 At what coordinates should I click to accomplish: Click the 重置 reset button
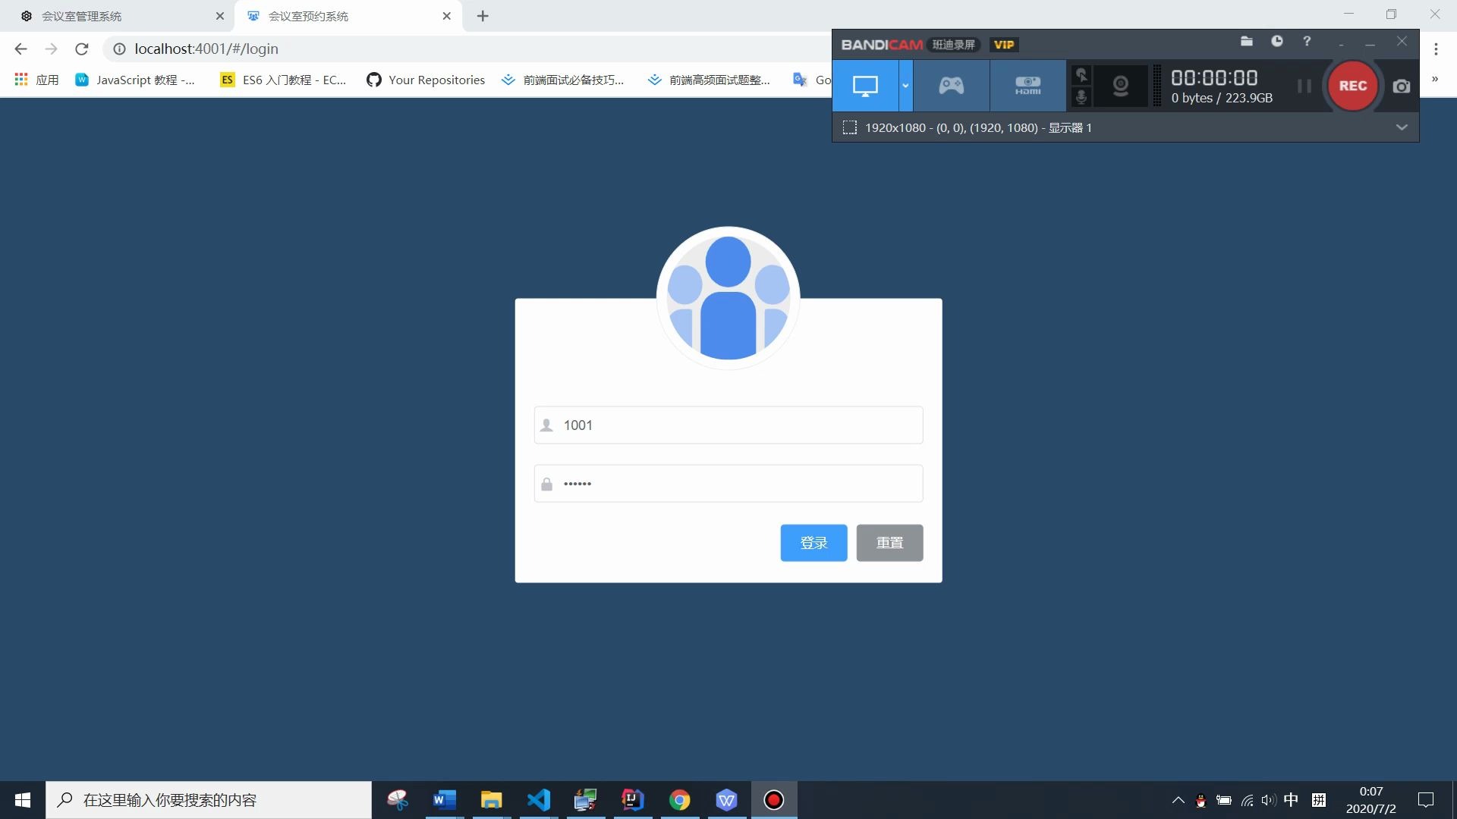(889, 543)
